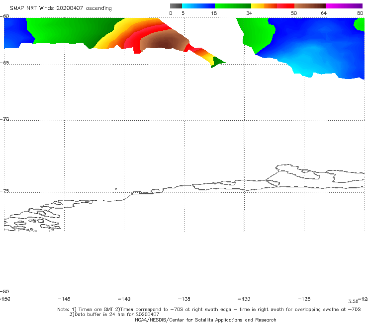
Task: Click the color bar label '64'
Action: point(324,13)
